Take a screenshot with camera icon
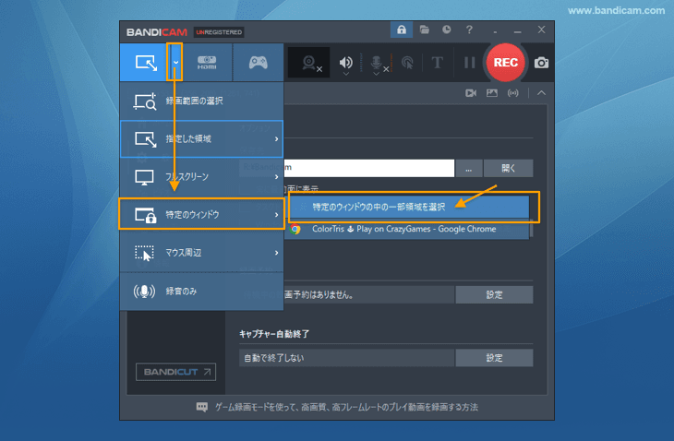 coord(541,63)
